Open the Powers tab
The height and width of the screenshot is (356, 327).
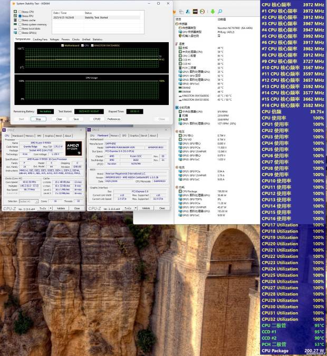(x=65, y=40)
